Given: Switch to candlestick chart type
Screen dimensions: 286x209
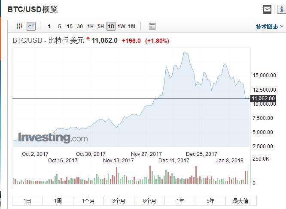Looking at the screenshot, I should (19, 27).
